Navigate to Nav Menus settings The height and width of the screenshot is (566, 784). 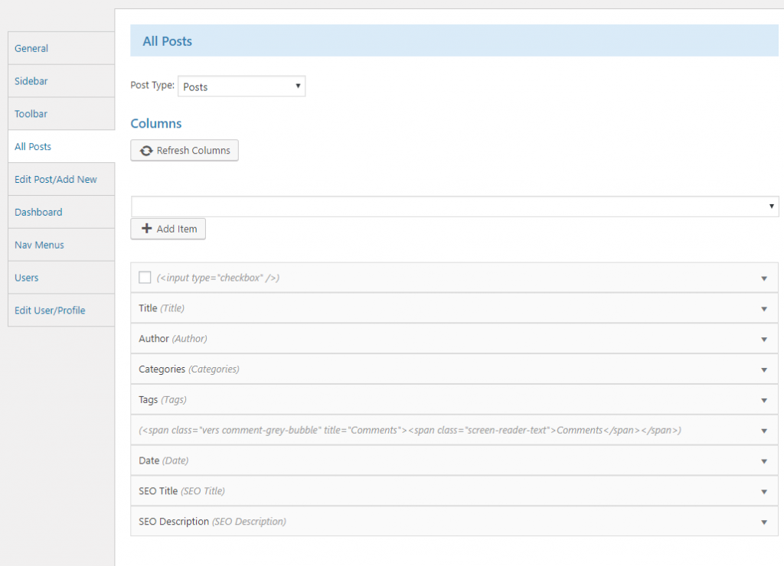39,245
